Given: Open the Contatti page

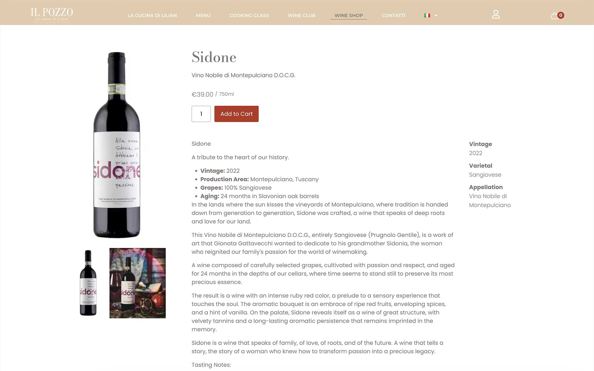Looking at the screenshot, I should click(394, 15).
